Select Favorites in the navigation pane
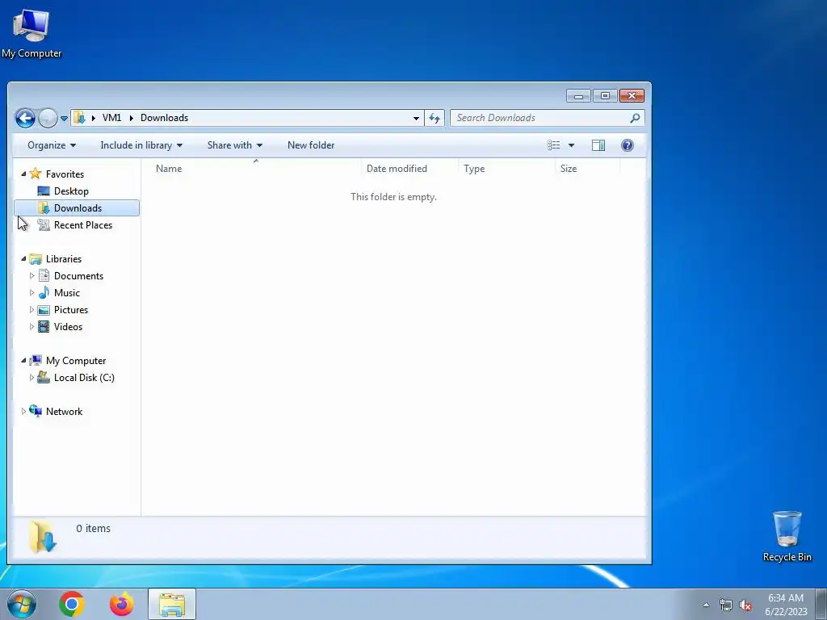 click(x=65, y=174)
